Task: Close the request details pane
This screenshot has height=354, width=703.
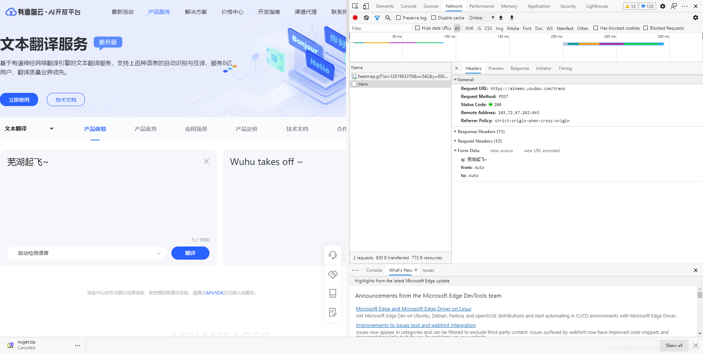Action: [457, 68]
